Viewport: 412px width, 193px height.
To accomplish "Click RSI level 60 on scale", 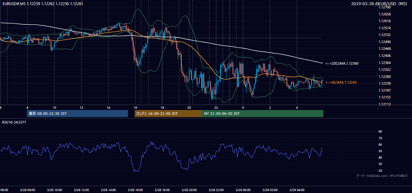I will pyautogui.click(x=380, y=144).
